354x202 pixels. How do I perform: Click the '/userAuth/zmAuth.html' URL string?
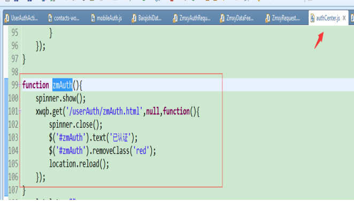(x=104, y=111)
